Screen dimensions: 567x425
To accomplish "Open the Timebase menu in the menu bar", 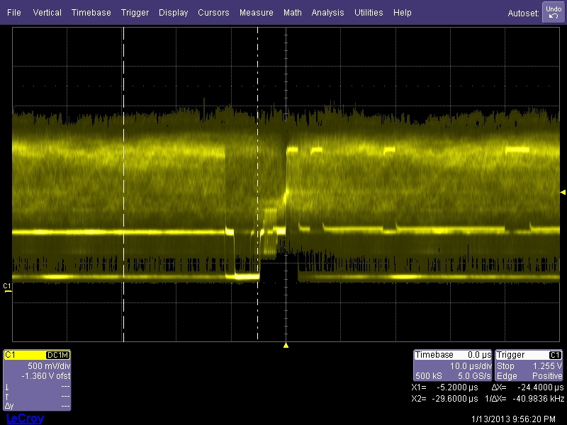I will (91, 13).
